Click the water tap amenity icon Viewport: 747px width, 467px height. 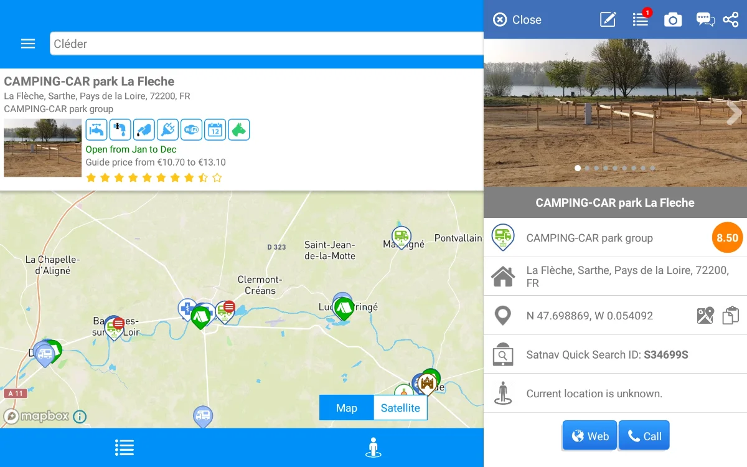coord(96,130)
